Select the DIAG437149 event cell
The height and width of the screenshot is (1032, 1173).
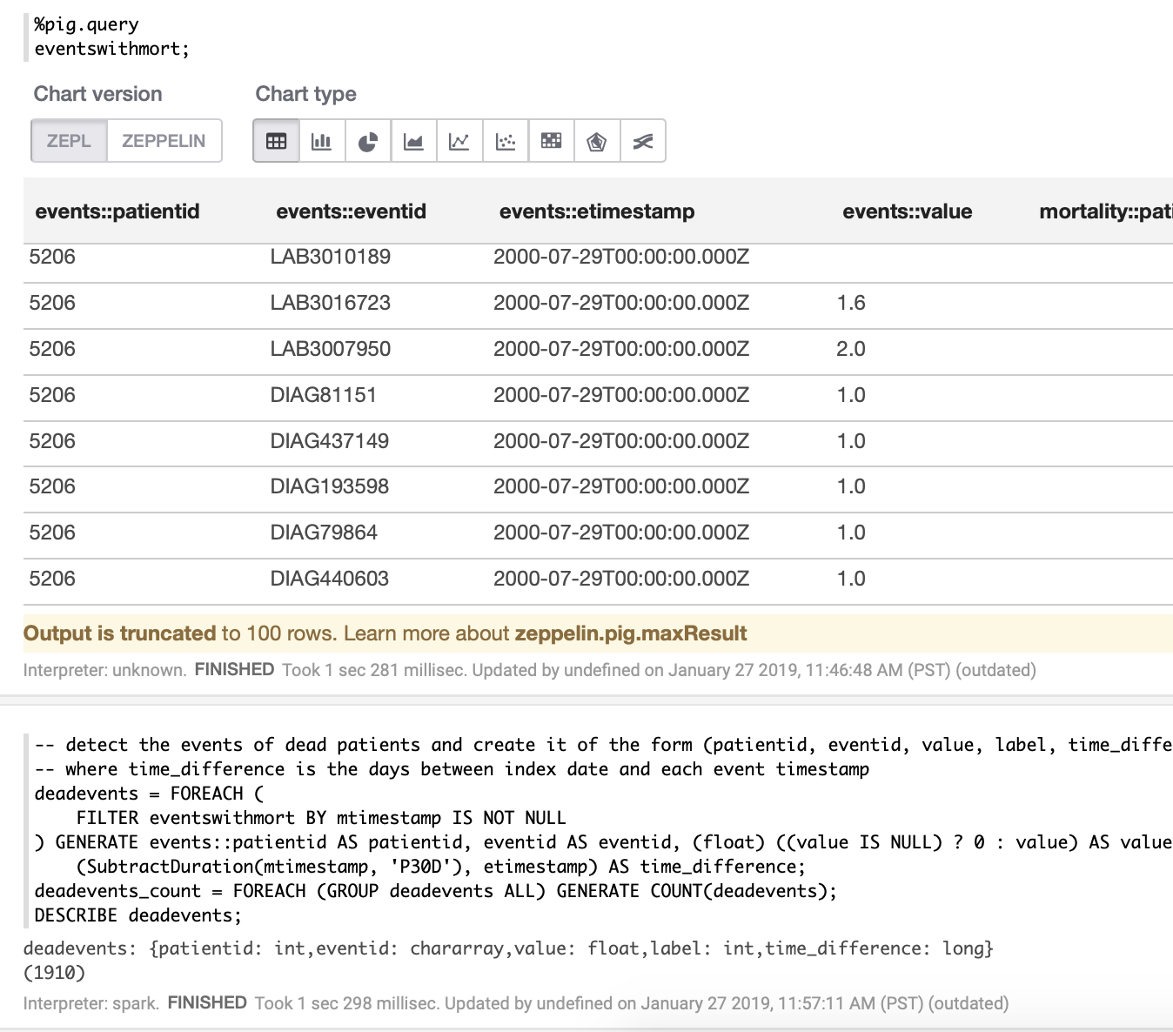point(330,441)
